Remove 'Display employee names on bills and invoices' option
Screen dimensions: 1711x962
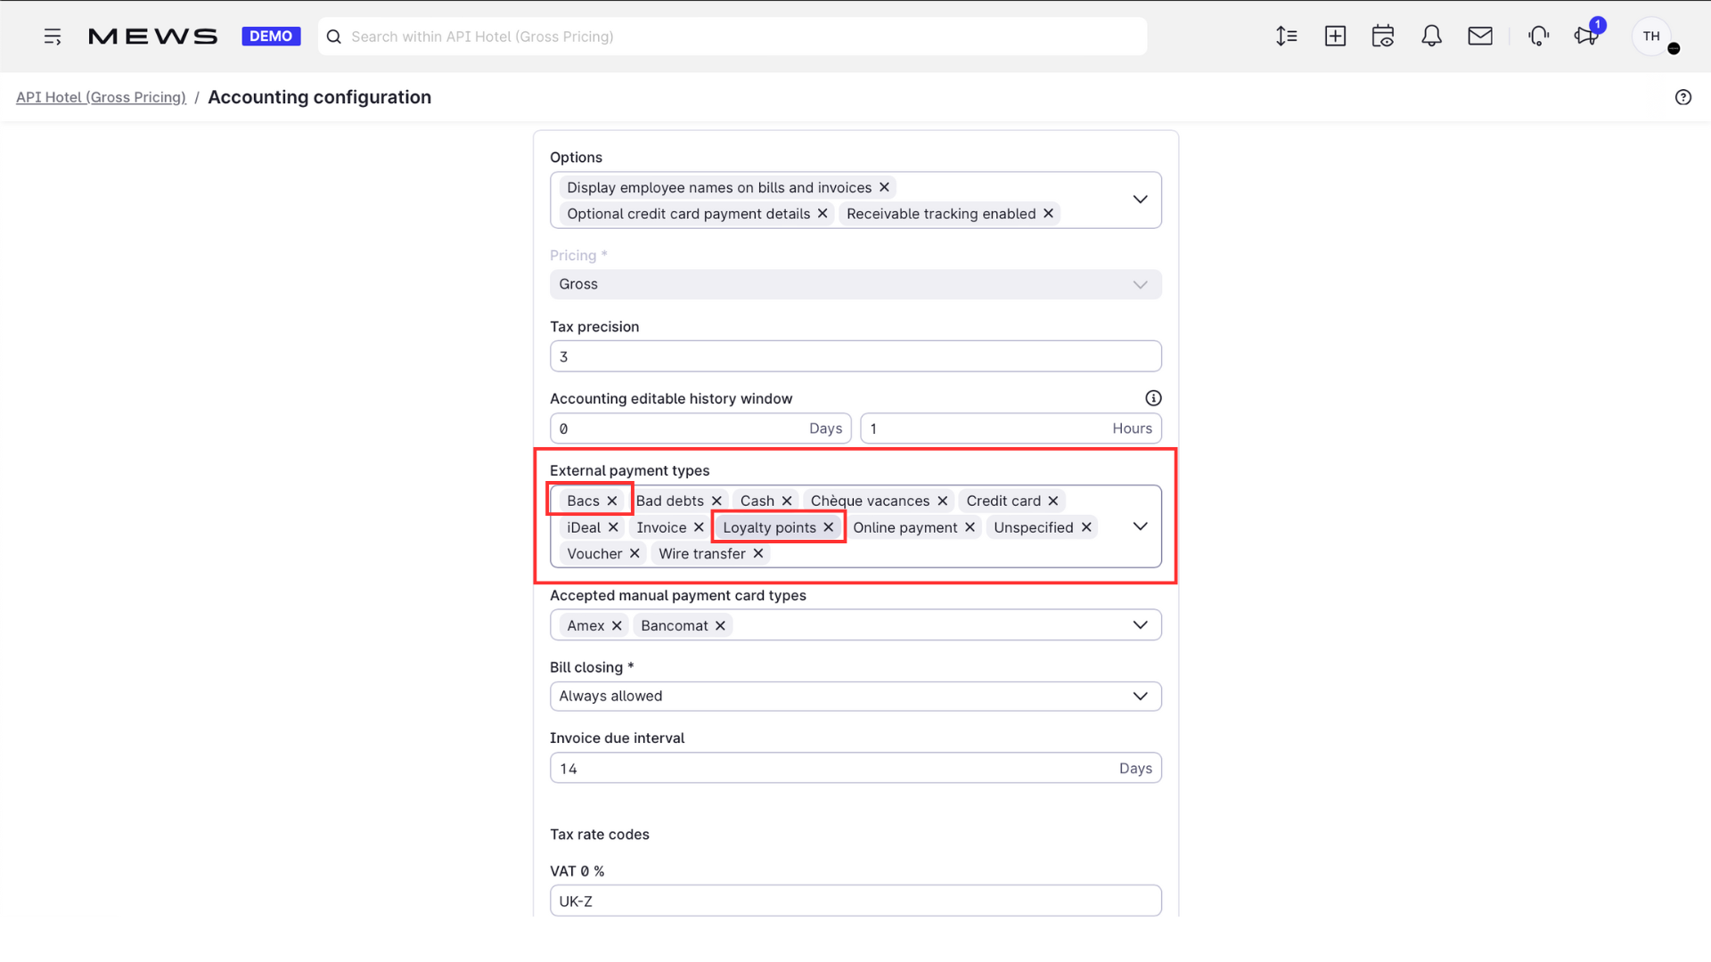tap(884, 187)
